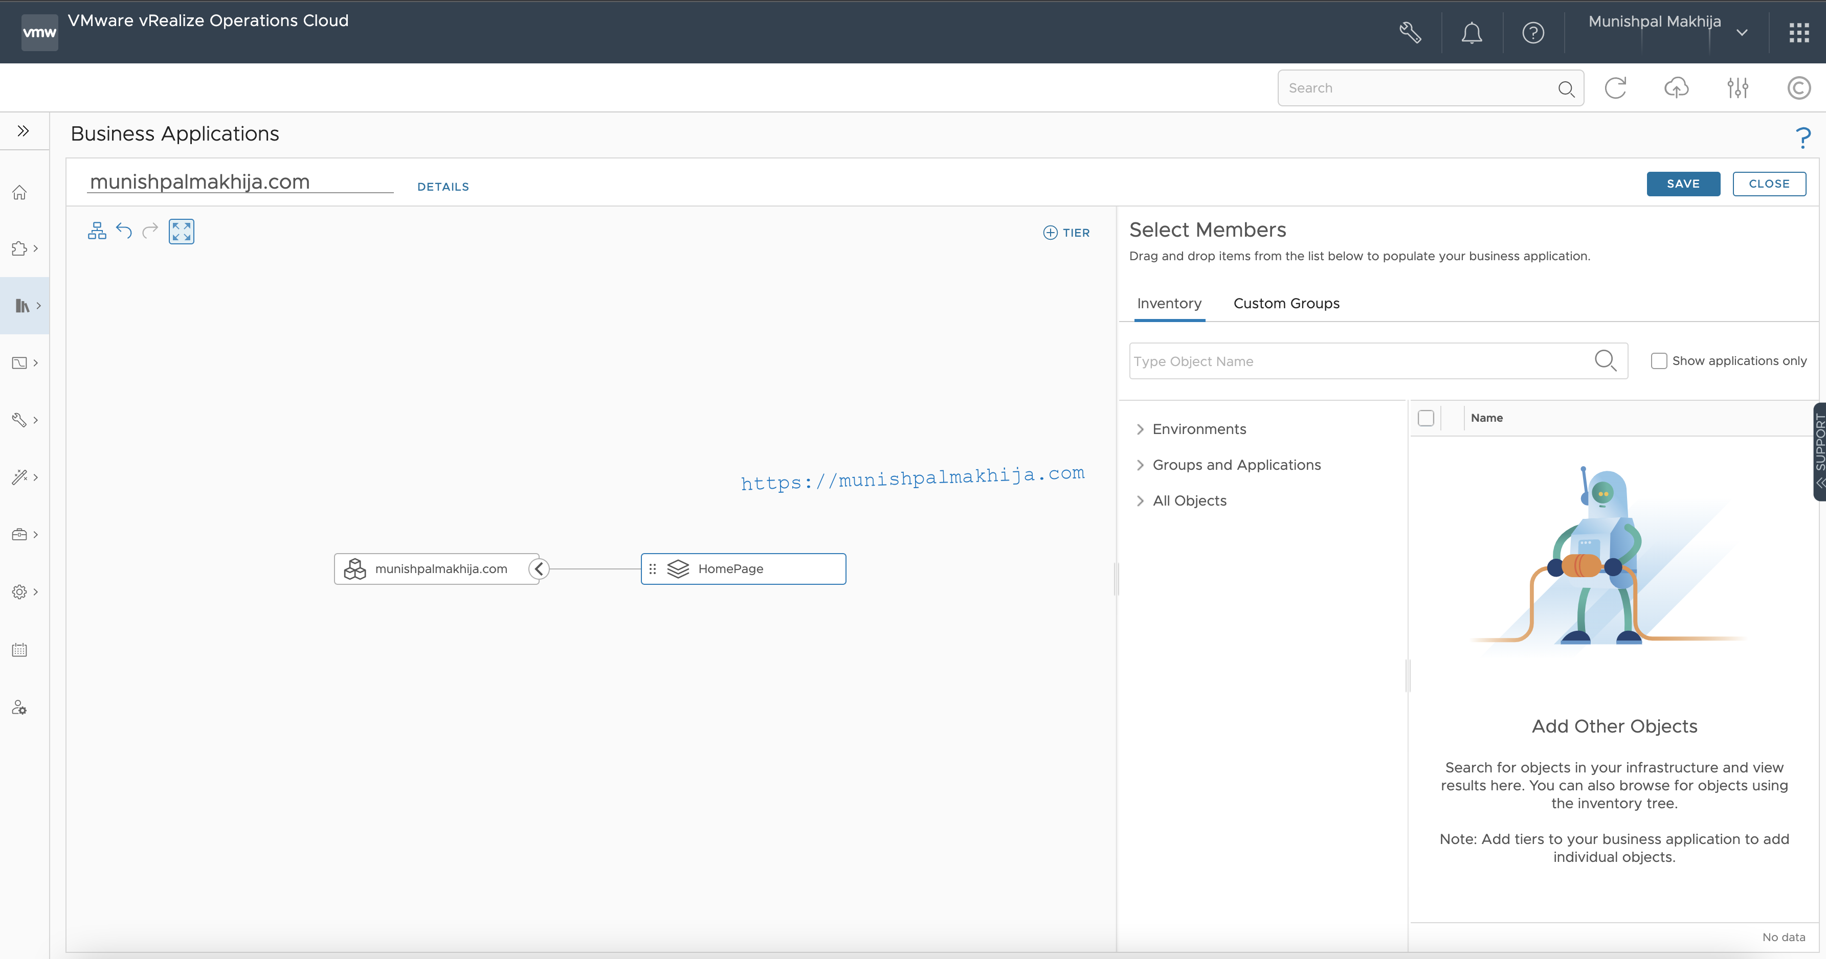Expand the Environments tree node
The image size is (1826, 959).
tap(1140, 429)
